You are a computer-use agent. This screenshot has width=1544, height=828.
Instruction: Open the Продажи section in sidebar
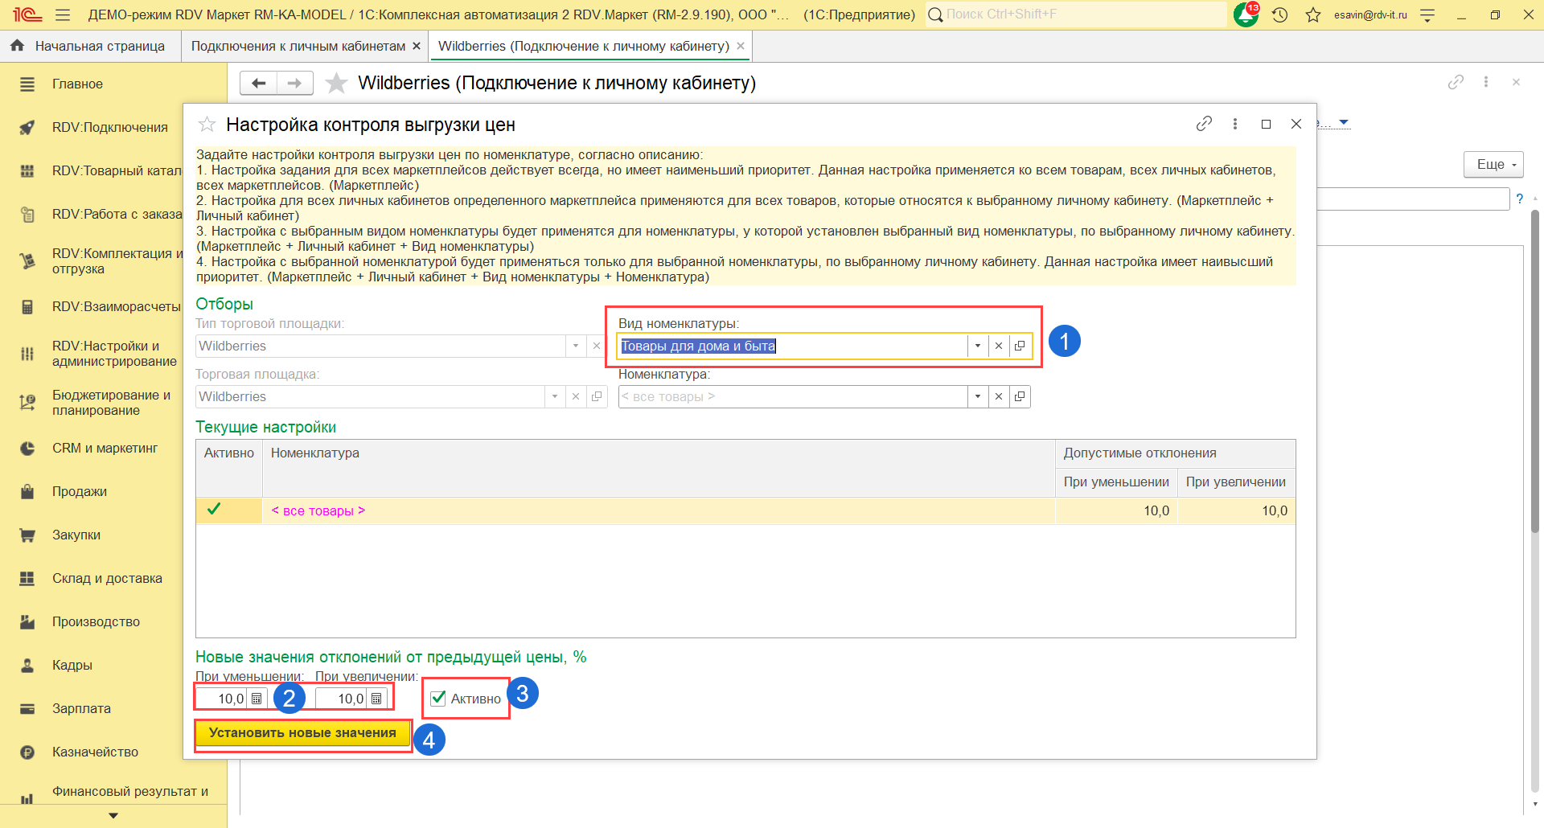[80, 491]
